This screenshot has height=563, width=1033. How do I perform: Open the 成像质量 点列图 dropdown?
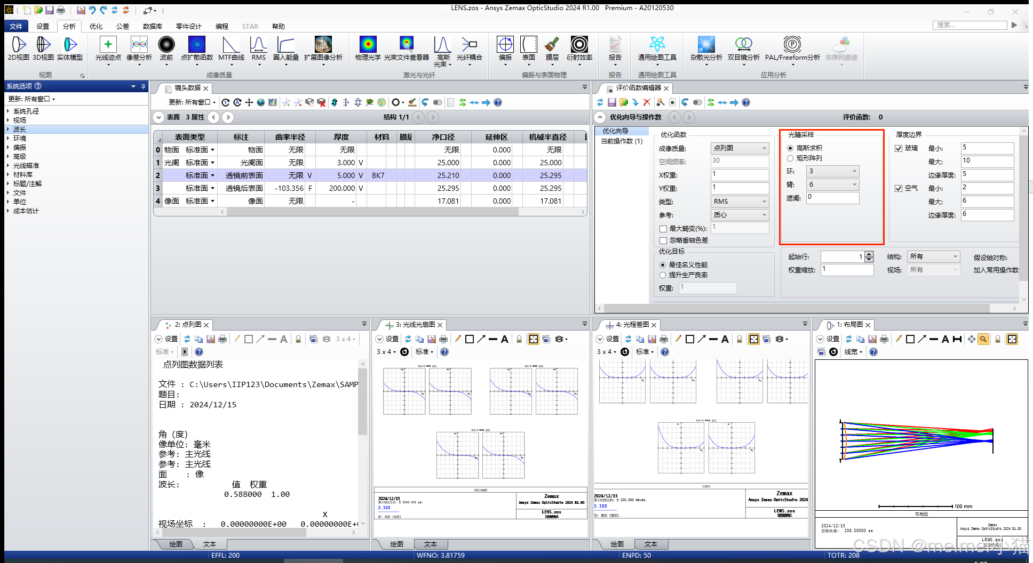pos(740,148)
